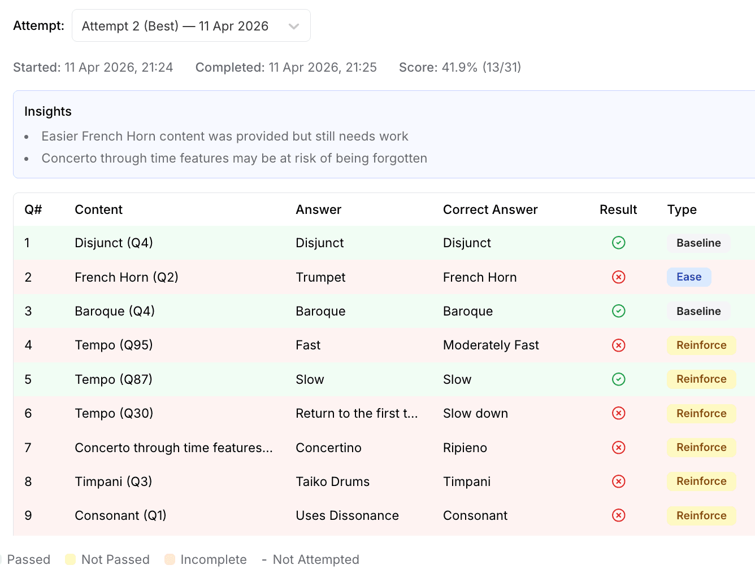Screen dimensions: 755x578
Task: Click the truncated answer 'Return to the first t...'
Action: point(357,414)
